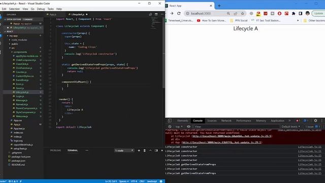Open the PFN Social bookmark folder
This screenshot has height=183, width=325.
pos(239,20)
